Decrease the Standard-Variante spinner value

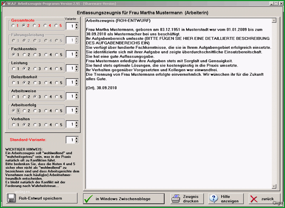(x=77, y=142)
